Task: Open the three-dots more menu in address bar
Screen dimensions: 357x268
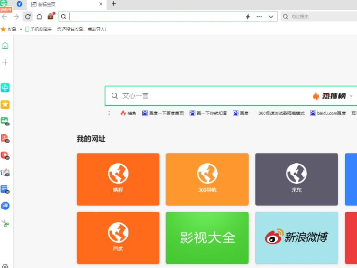Action: point(259,16)
